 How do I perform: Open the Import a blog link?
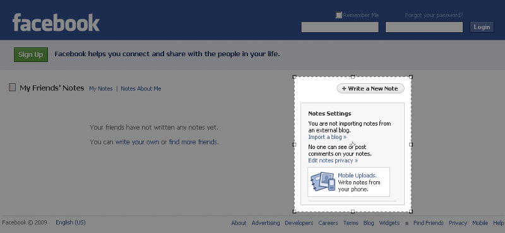click(327, 137)
